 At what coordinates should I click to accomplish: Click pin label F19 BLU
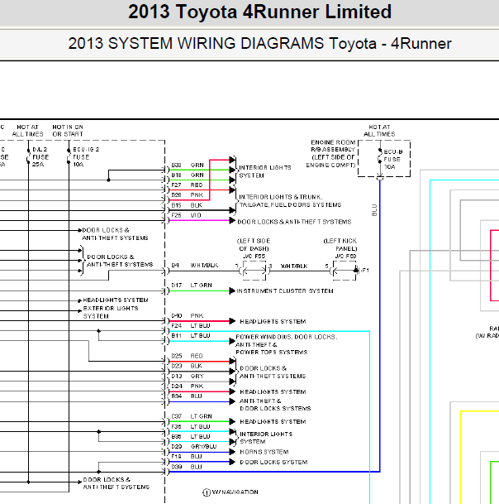[187, 457]
